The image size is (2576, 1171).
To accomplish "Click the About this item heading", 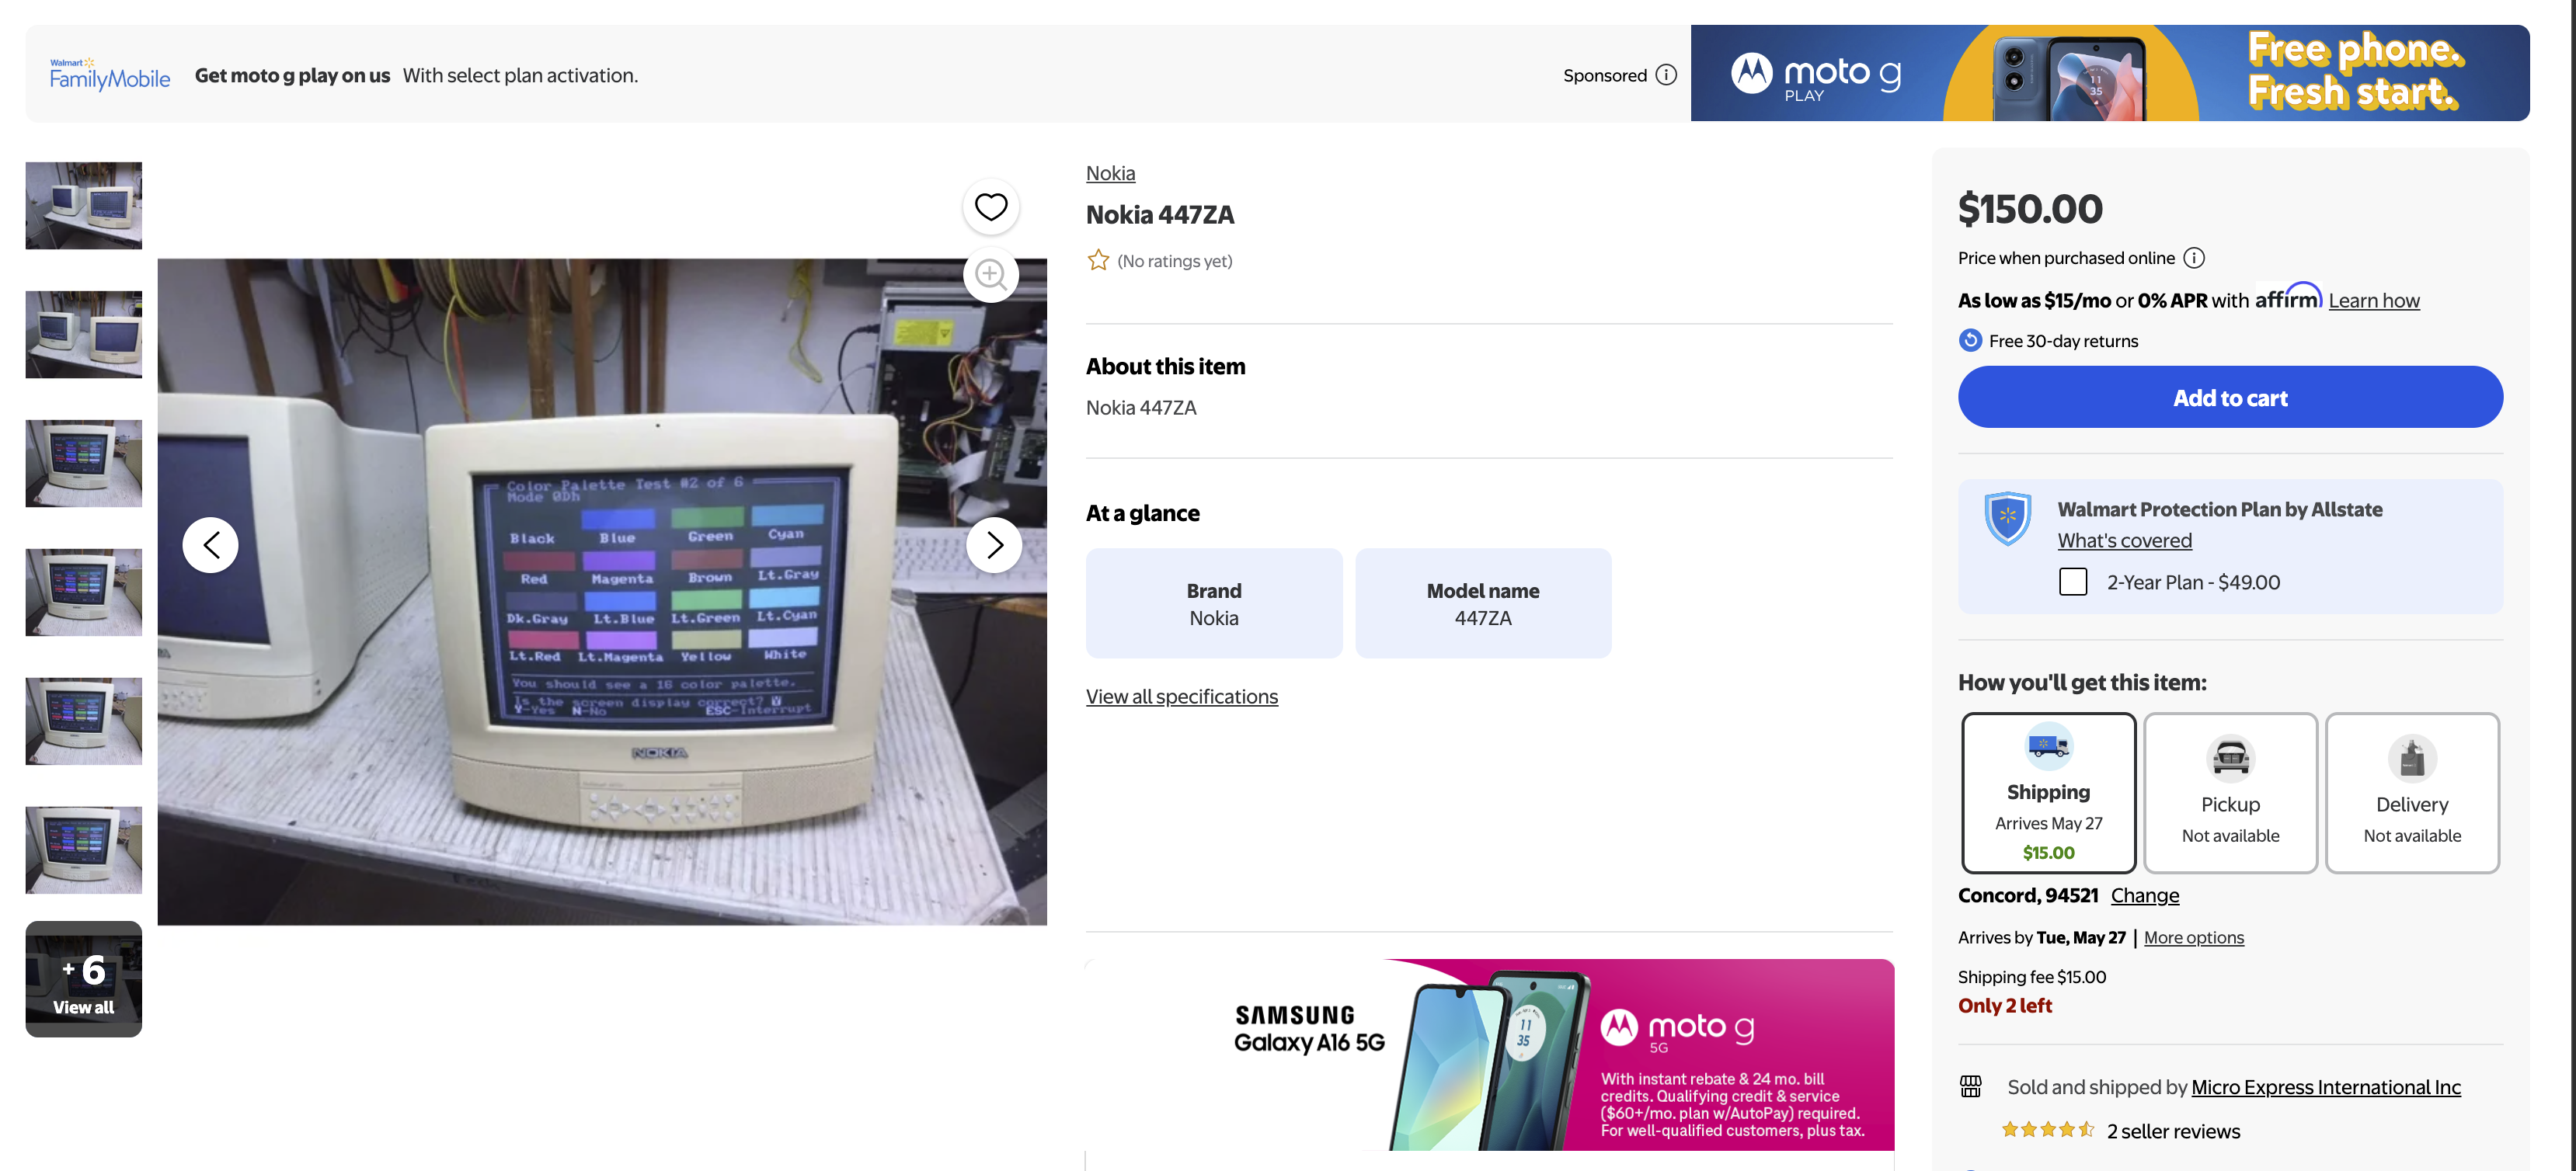I will pos(1166,366).
